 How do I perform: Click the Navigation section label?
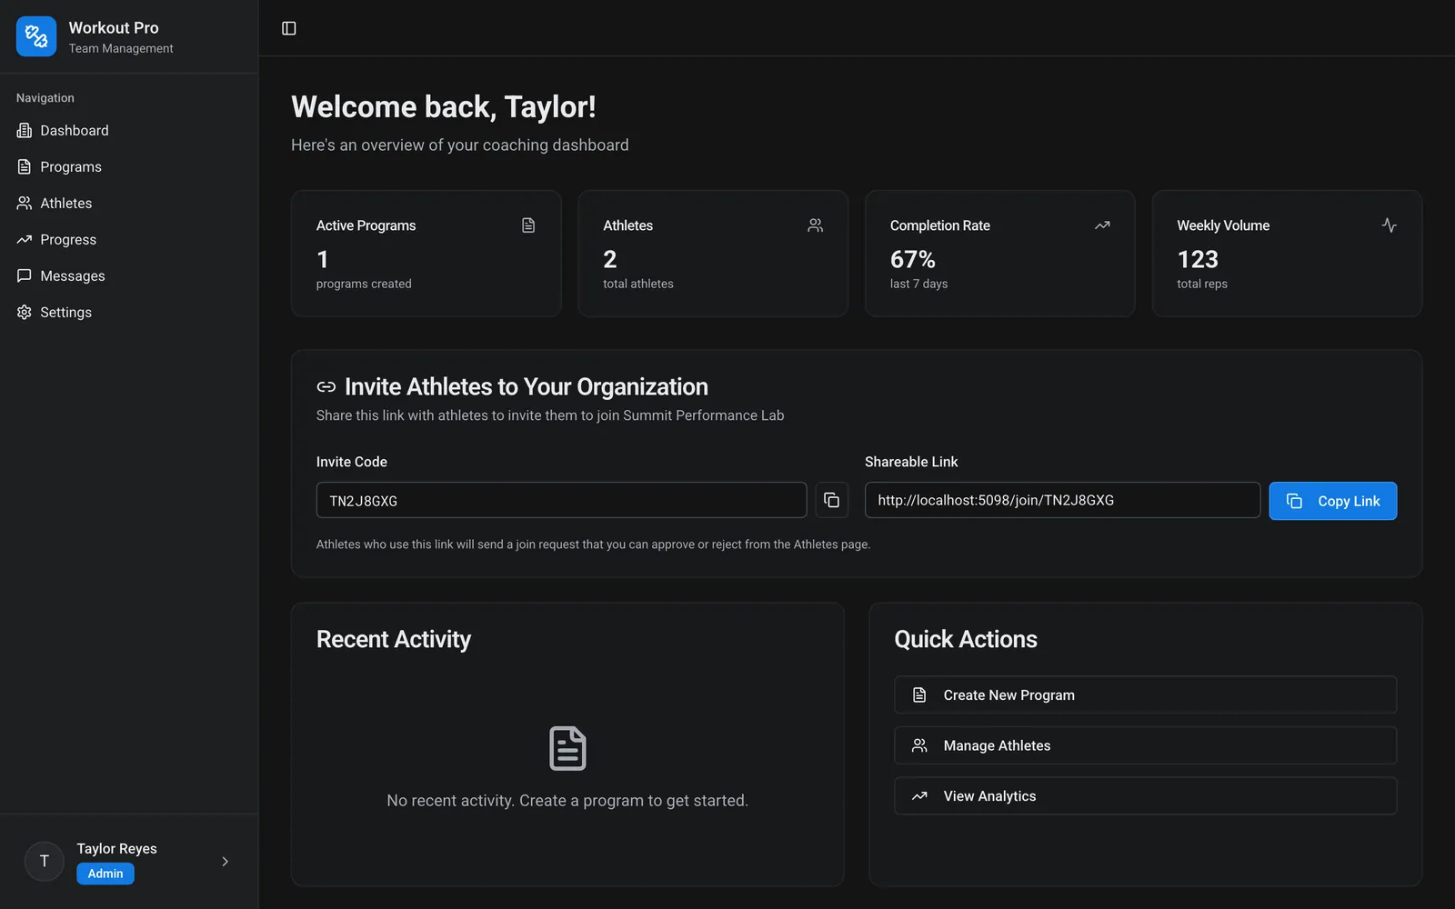point(45,98)
